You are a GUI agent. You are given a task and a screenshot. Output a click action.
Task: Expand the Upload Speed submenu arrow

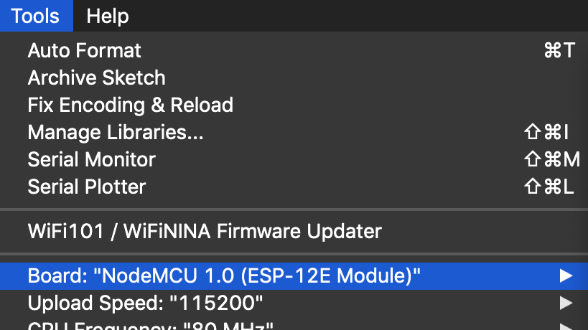click(566, 303)
